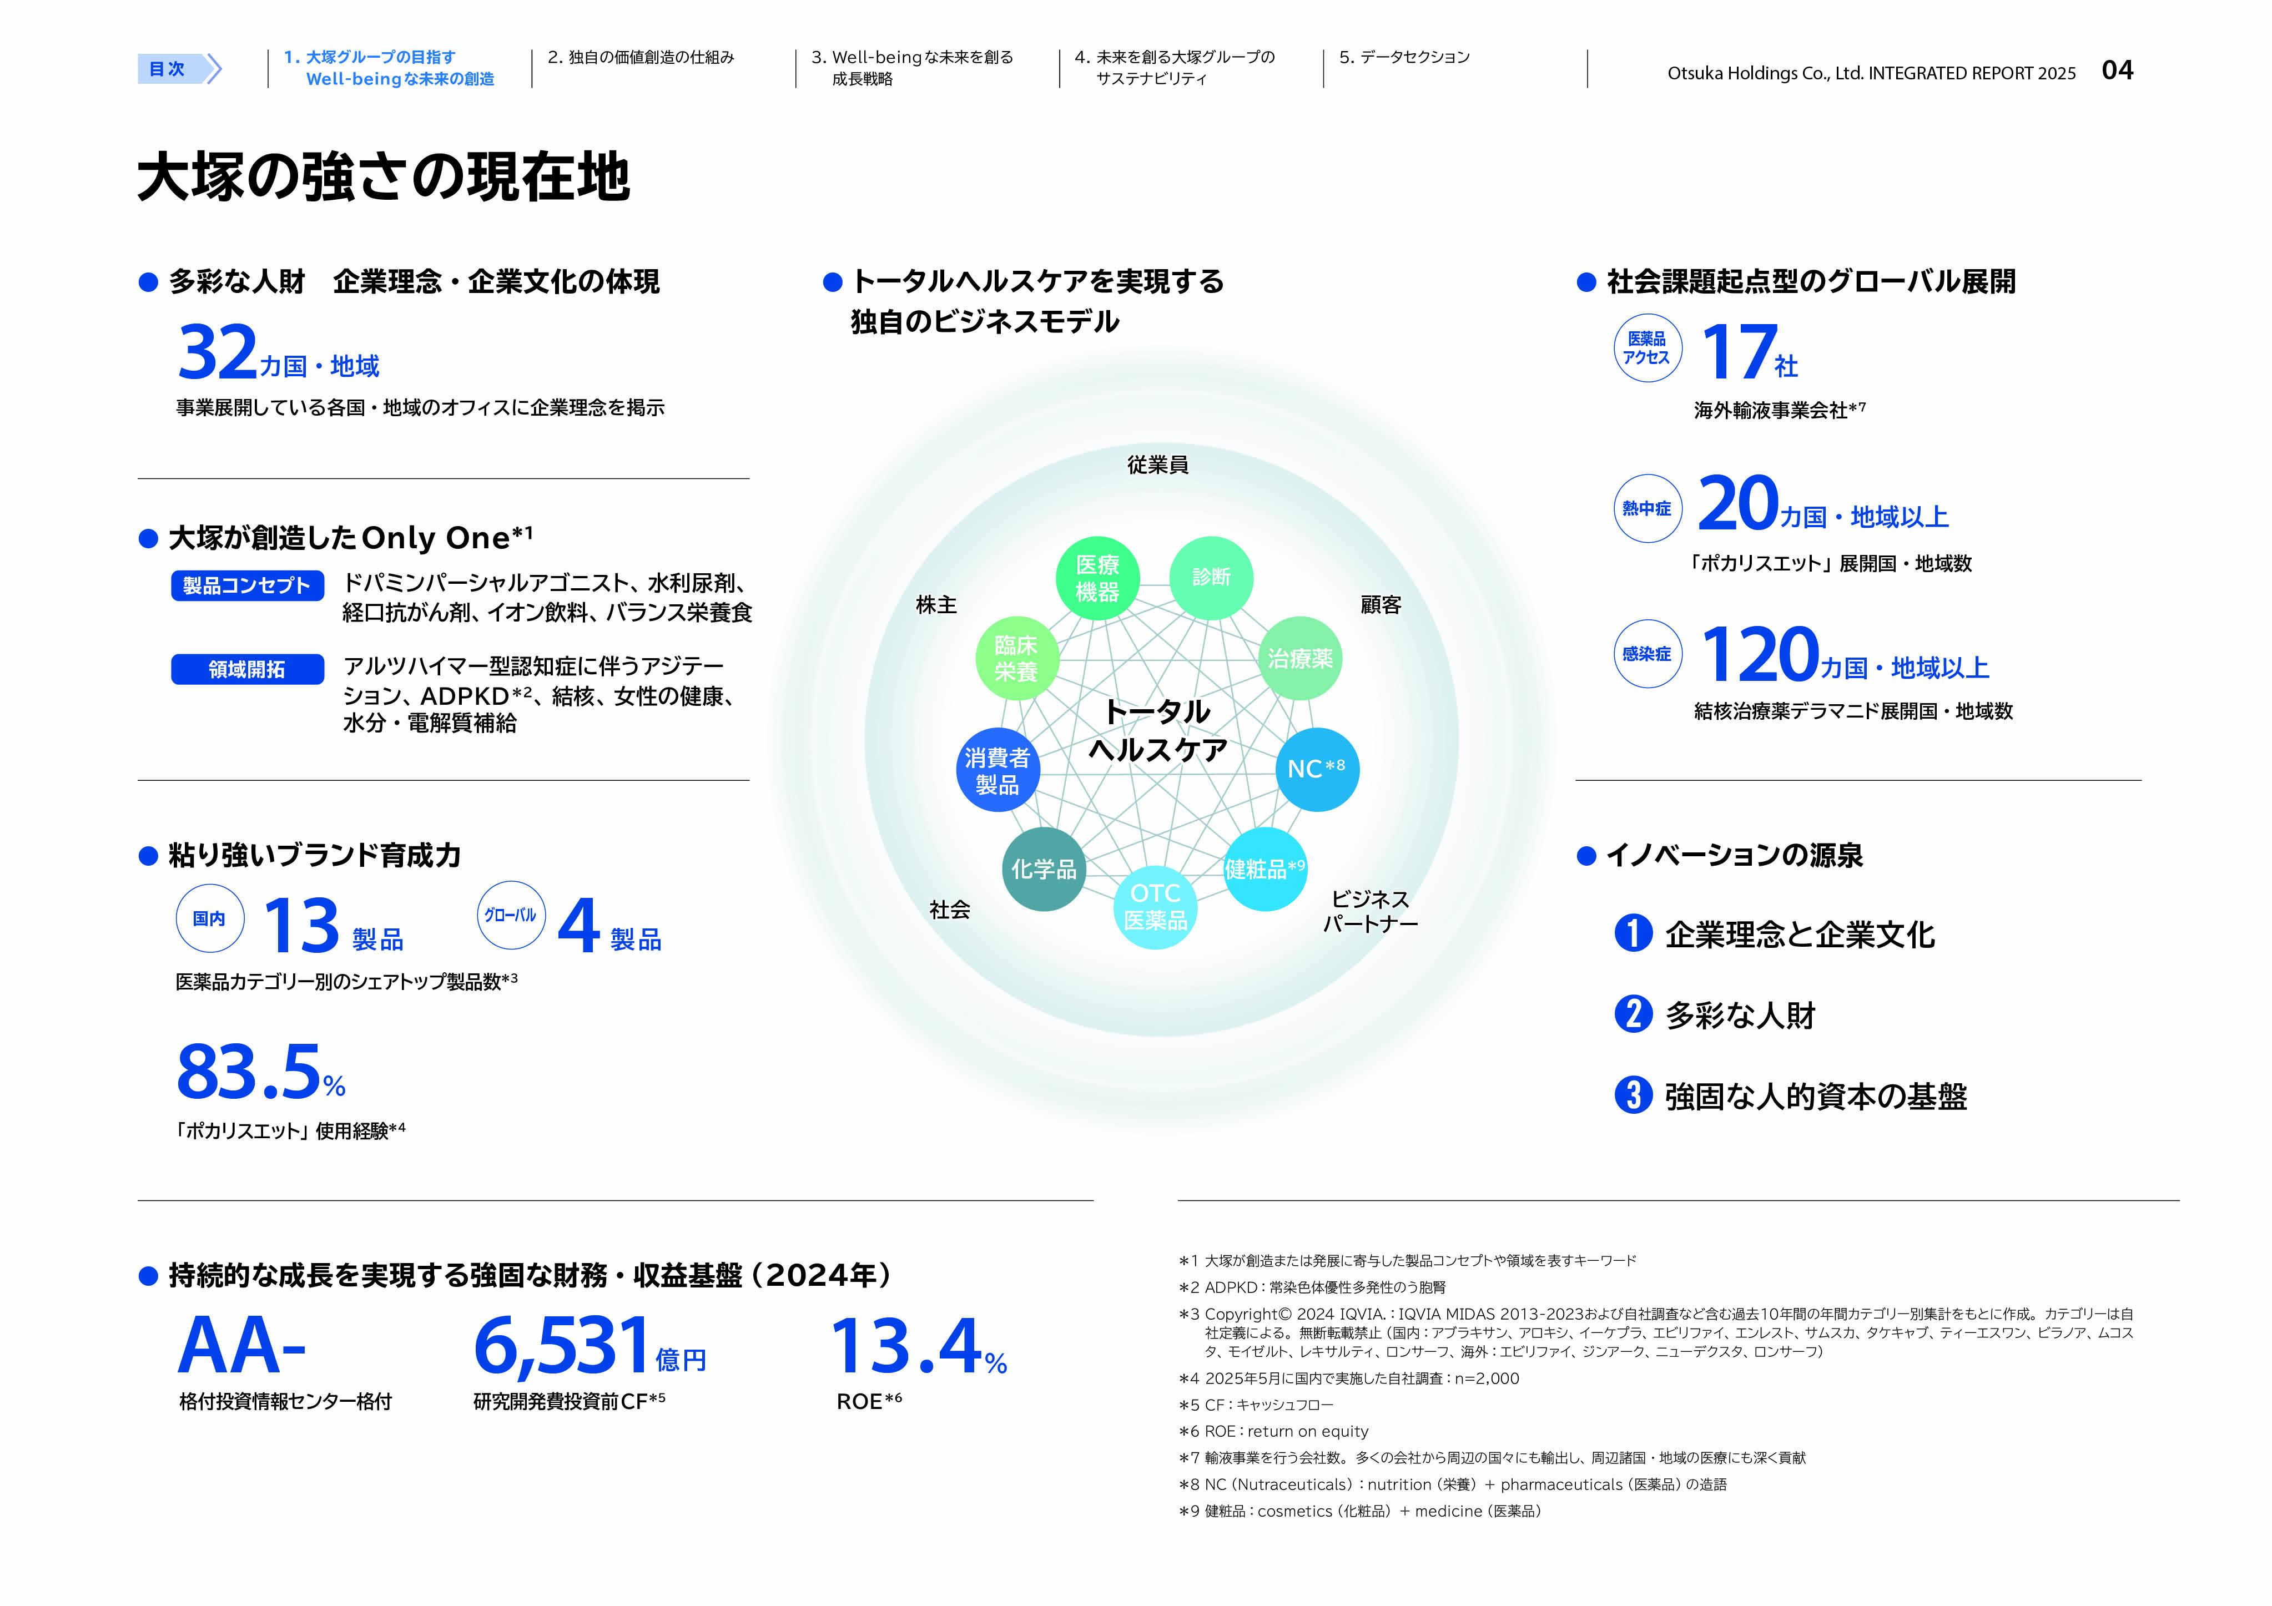Go to 2. 独自の価値創造の仕組み tab

pos(641,57)
